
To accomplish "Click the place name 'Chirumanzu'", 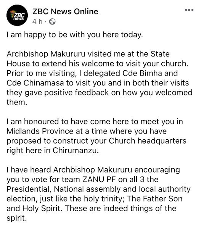I will click(75, 150).
